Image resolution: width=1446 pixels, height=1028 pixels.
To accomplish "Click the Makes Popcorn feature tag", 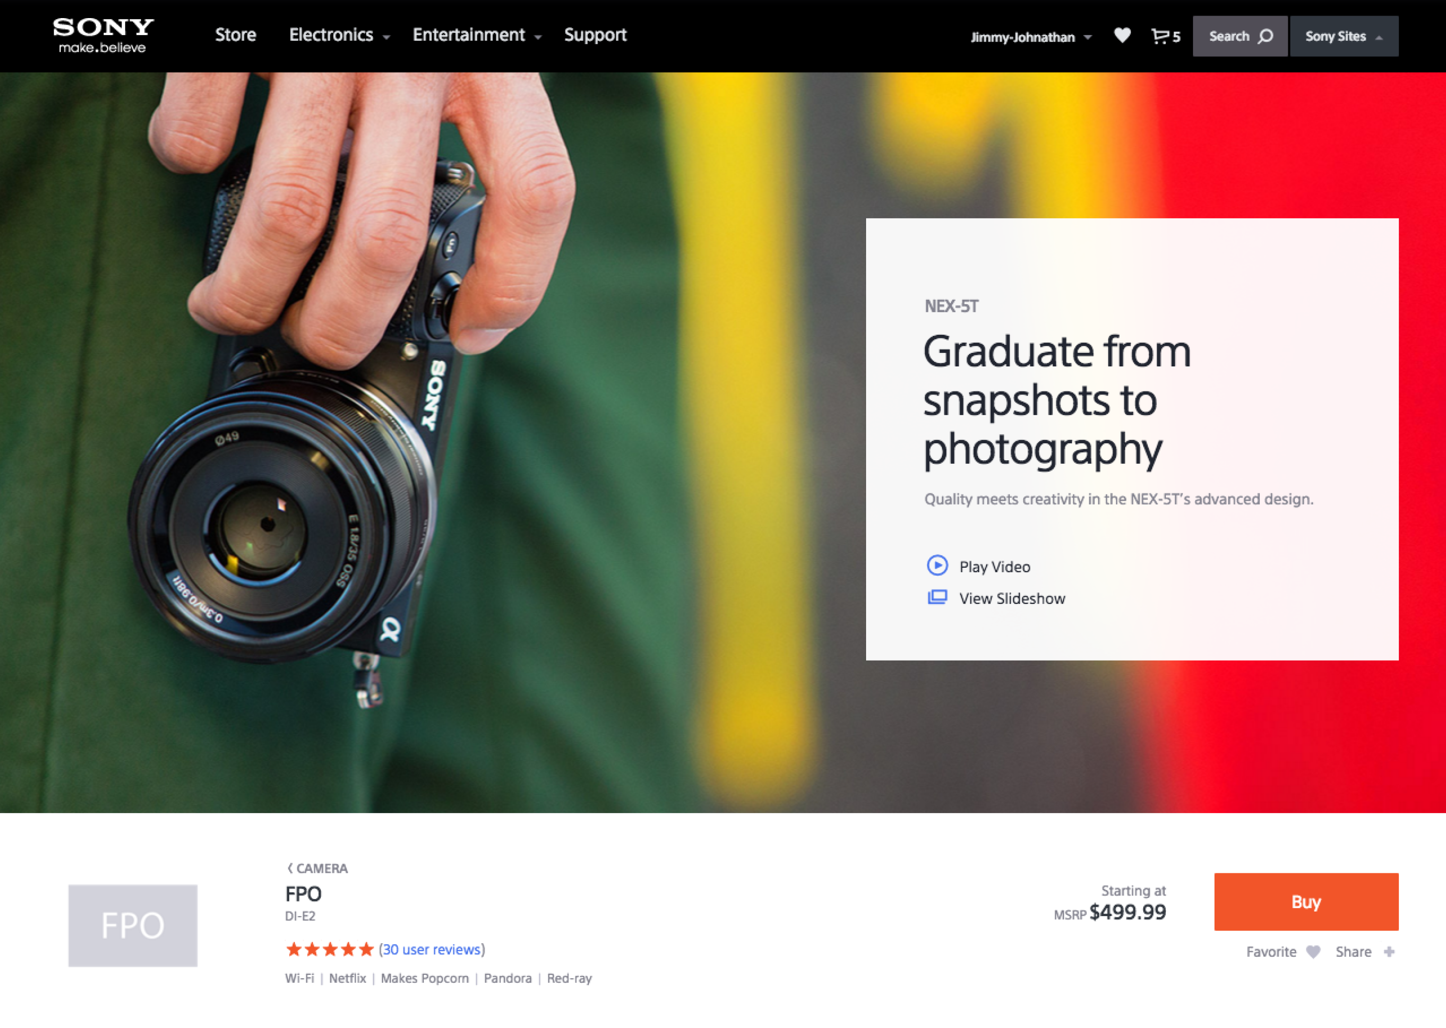I will click(424, 978).
